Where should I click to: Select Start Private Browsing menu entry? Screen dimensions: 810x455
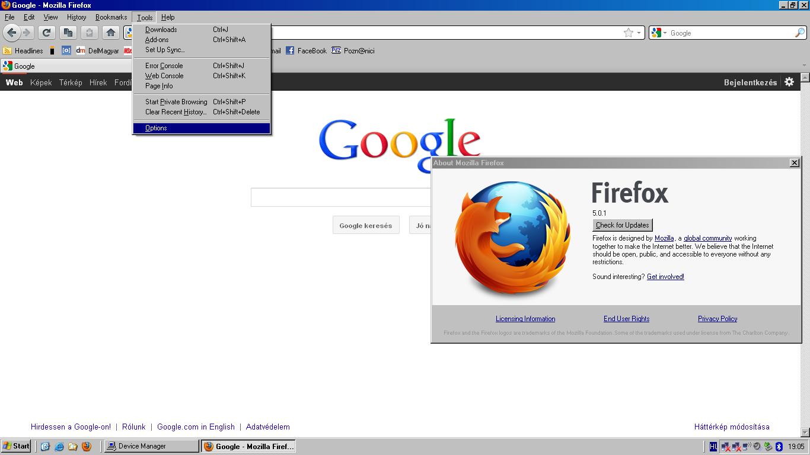tap(176, 102)
